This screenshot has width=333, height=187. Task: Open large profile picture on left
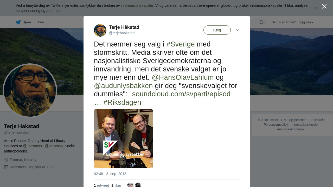pyautogui.click(x=30, y=91)
